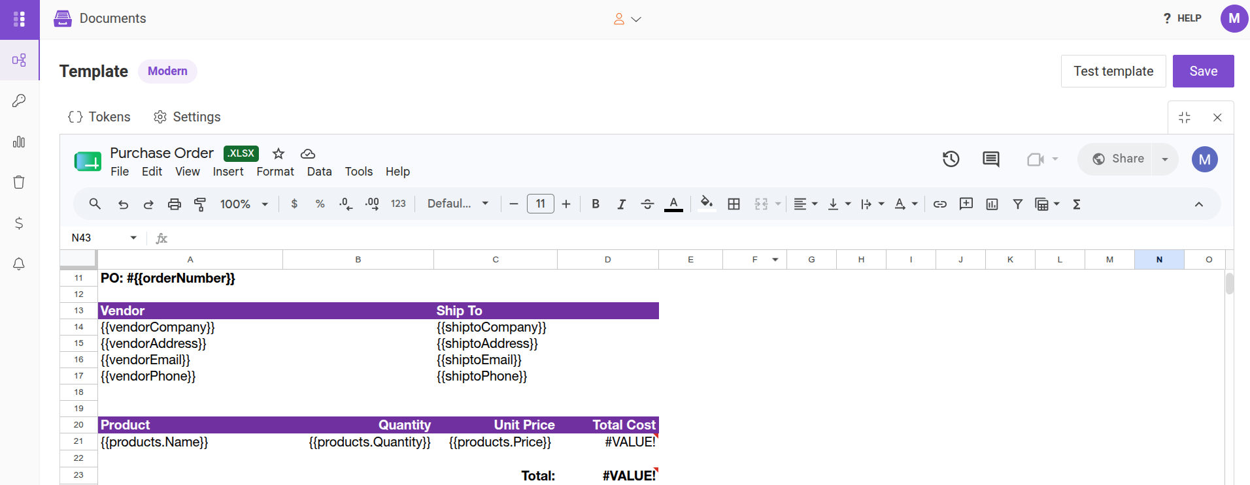Toggle italic formatting
1250x485 pixels.
[621, 204]
